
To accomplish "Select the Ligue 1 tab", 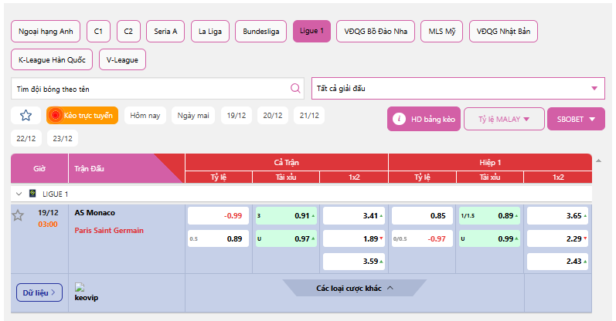I will tap(311, 31).
